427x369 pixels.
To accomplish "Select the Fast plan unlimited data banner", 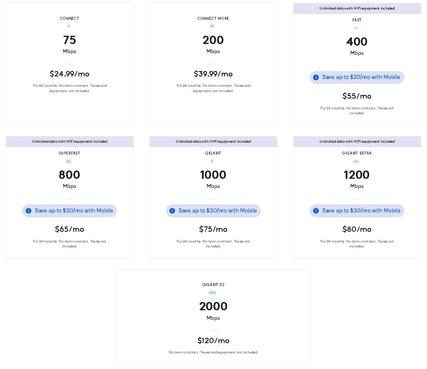I will tap(357, 8).
